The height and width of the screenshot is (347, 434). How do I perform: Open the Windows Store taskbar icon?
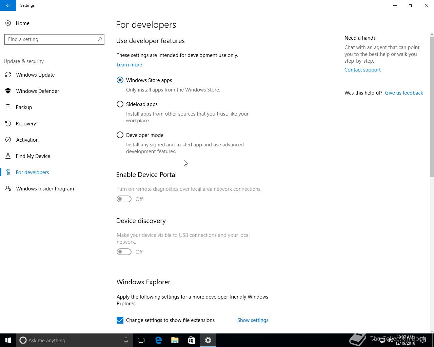coord(191,340)
